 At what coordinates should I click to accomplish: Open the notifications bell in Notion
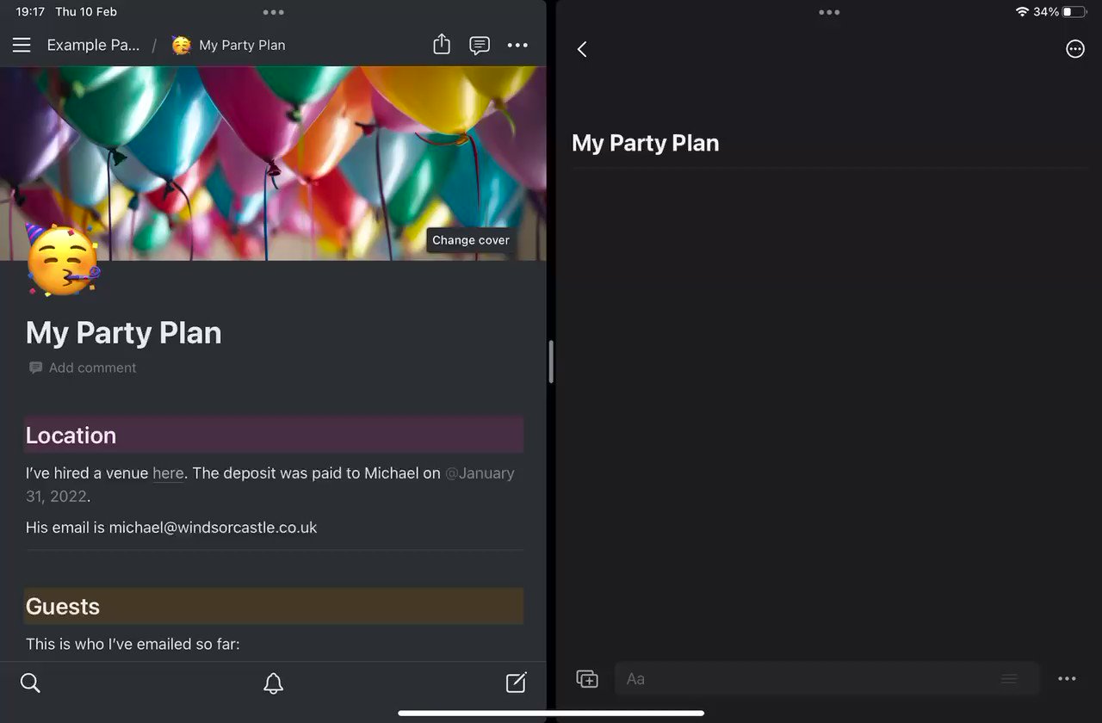pyautogui.click(x=274, y=683)
